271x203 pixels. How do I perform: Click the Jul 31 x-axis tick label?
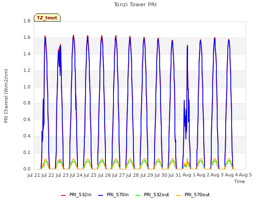pyautogui.click(x=175, y=175)
